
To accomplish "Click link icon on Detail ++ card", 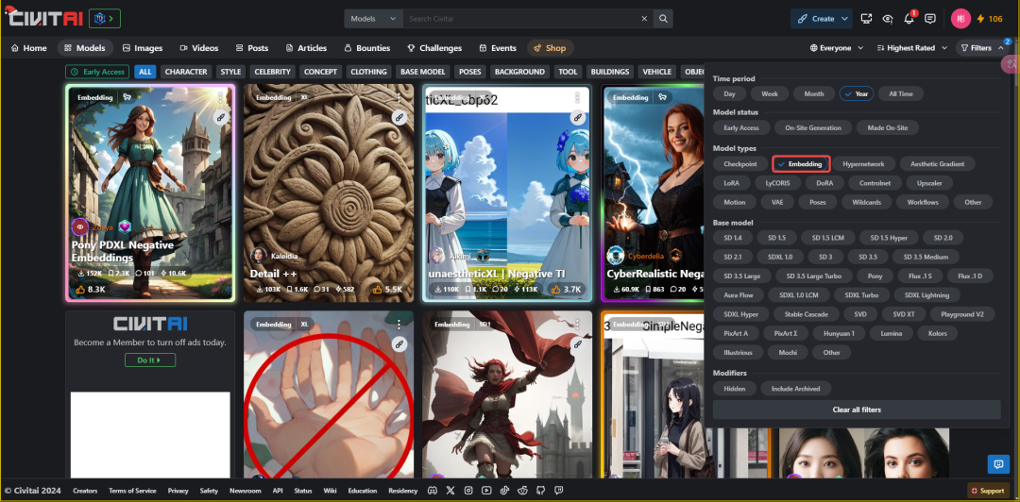I will pos(399,117).
